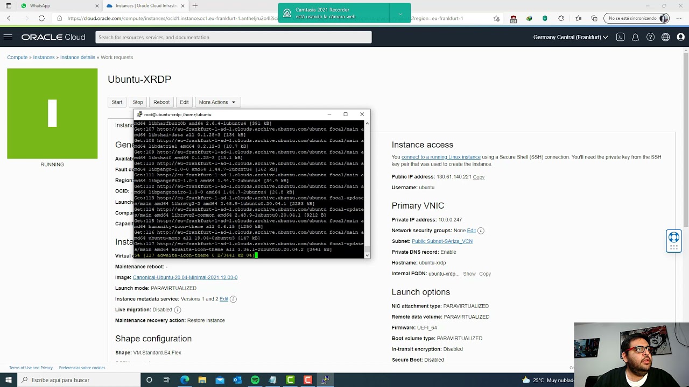Go to Instances breadcrumb
689x387 pixels.
pos(44,58)
